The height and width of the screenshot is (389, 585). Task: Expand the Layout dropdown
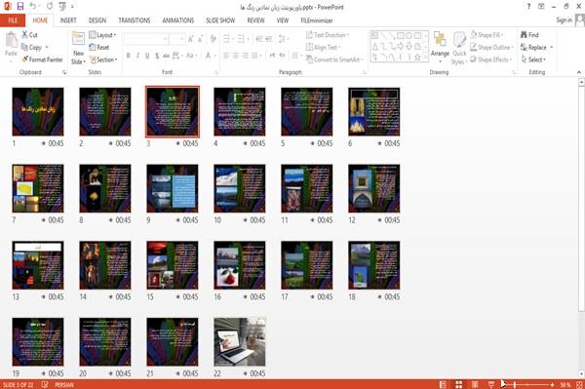(x=102, y=35)
